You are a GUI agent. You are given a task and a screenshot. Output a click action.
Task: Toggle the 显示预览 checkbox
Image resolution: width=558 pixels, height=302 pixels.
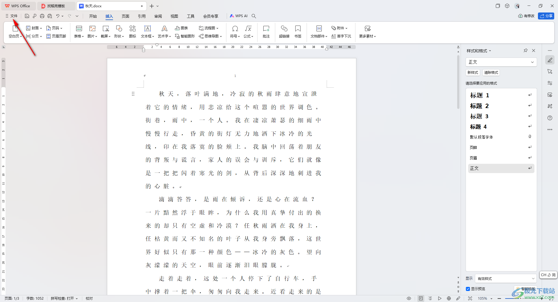tap(468, 289)
